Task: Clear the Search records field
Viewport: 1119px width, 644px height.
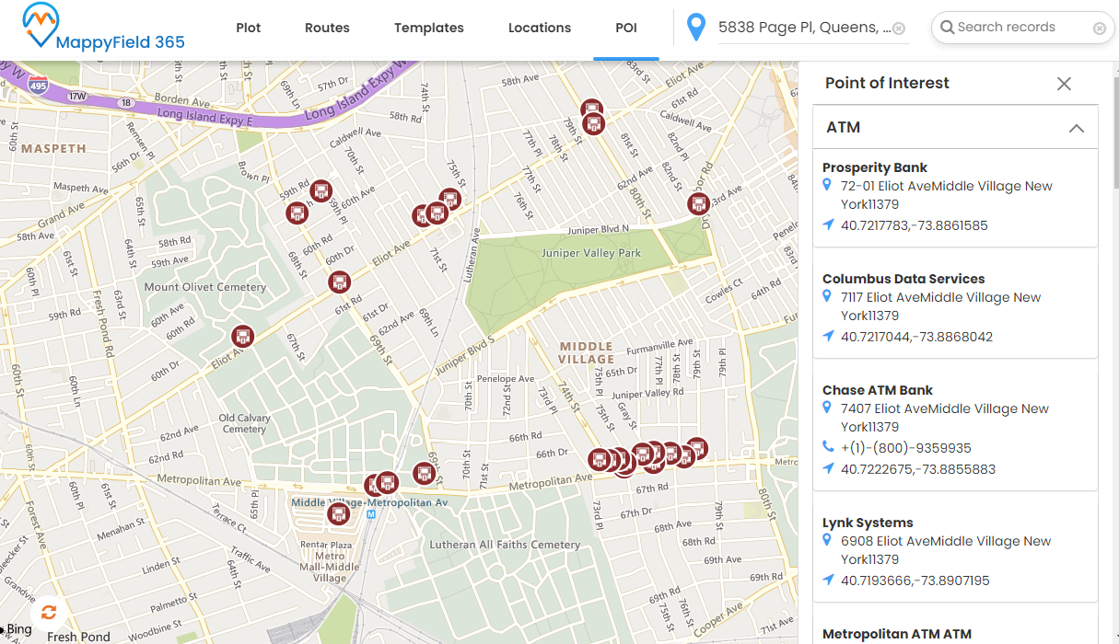Action: click(x=1099, y=29)
